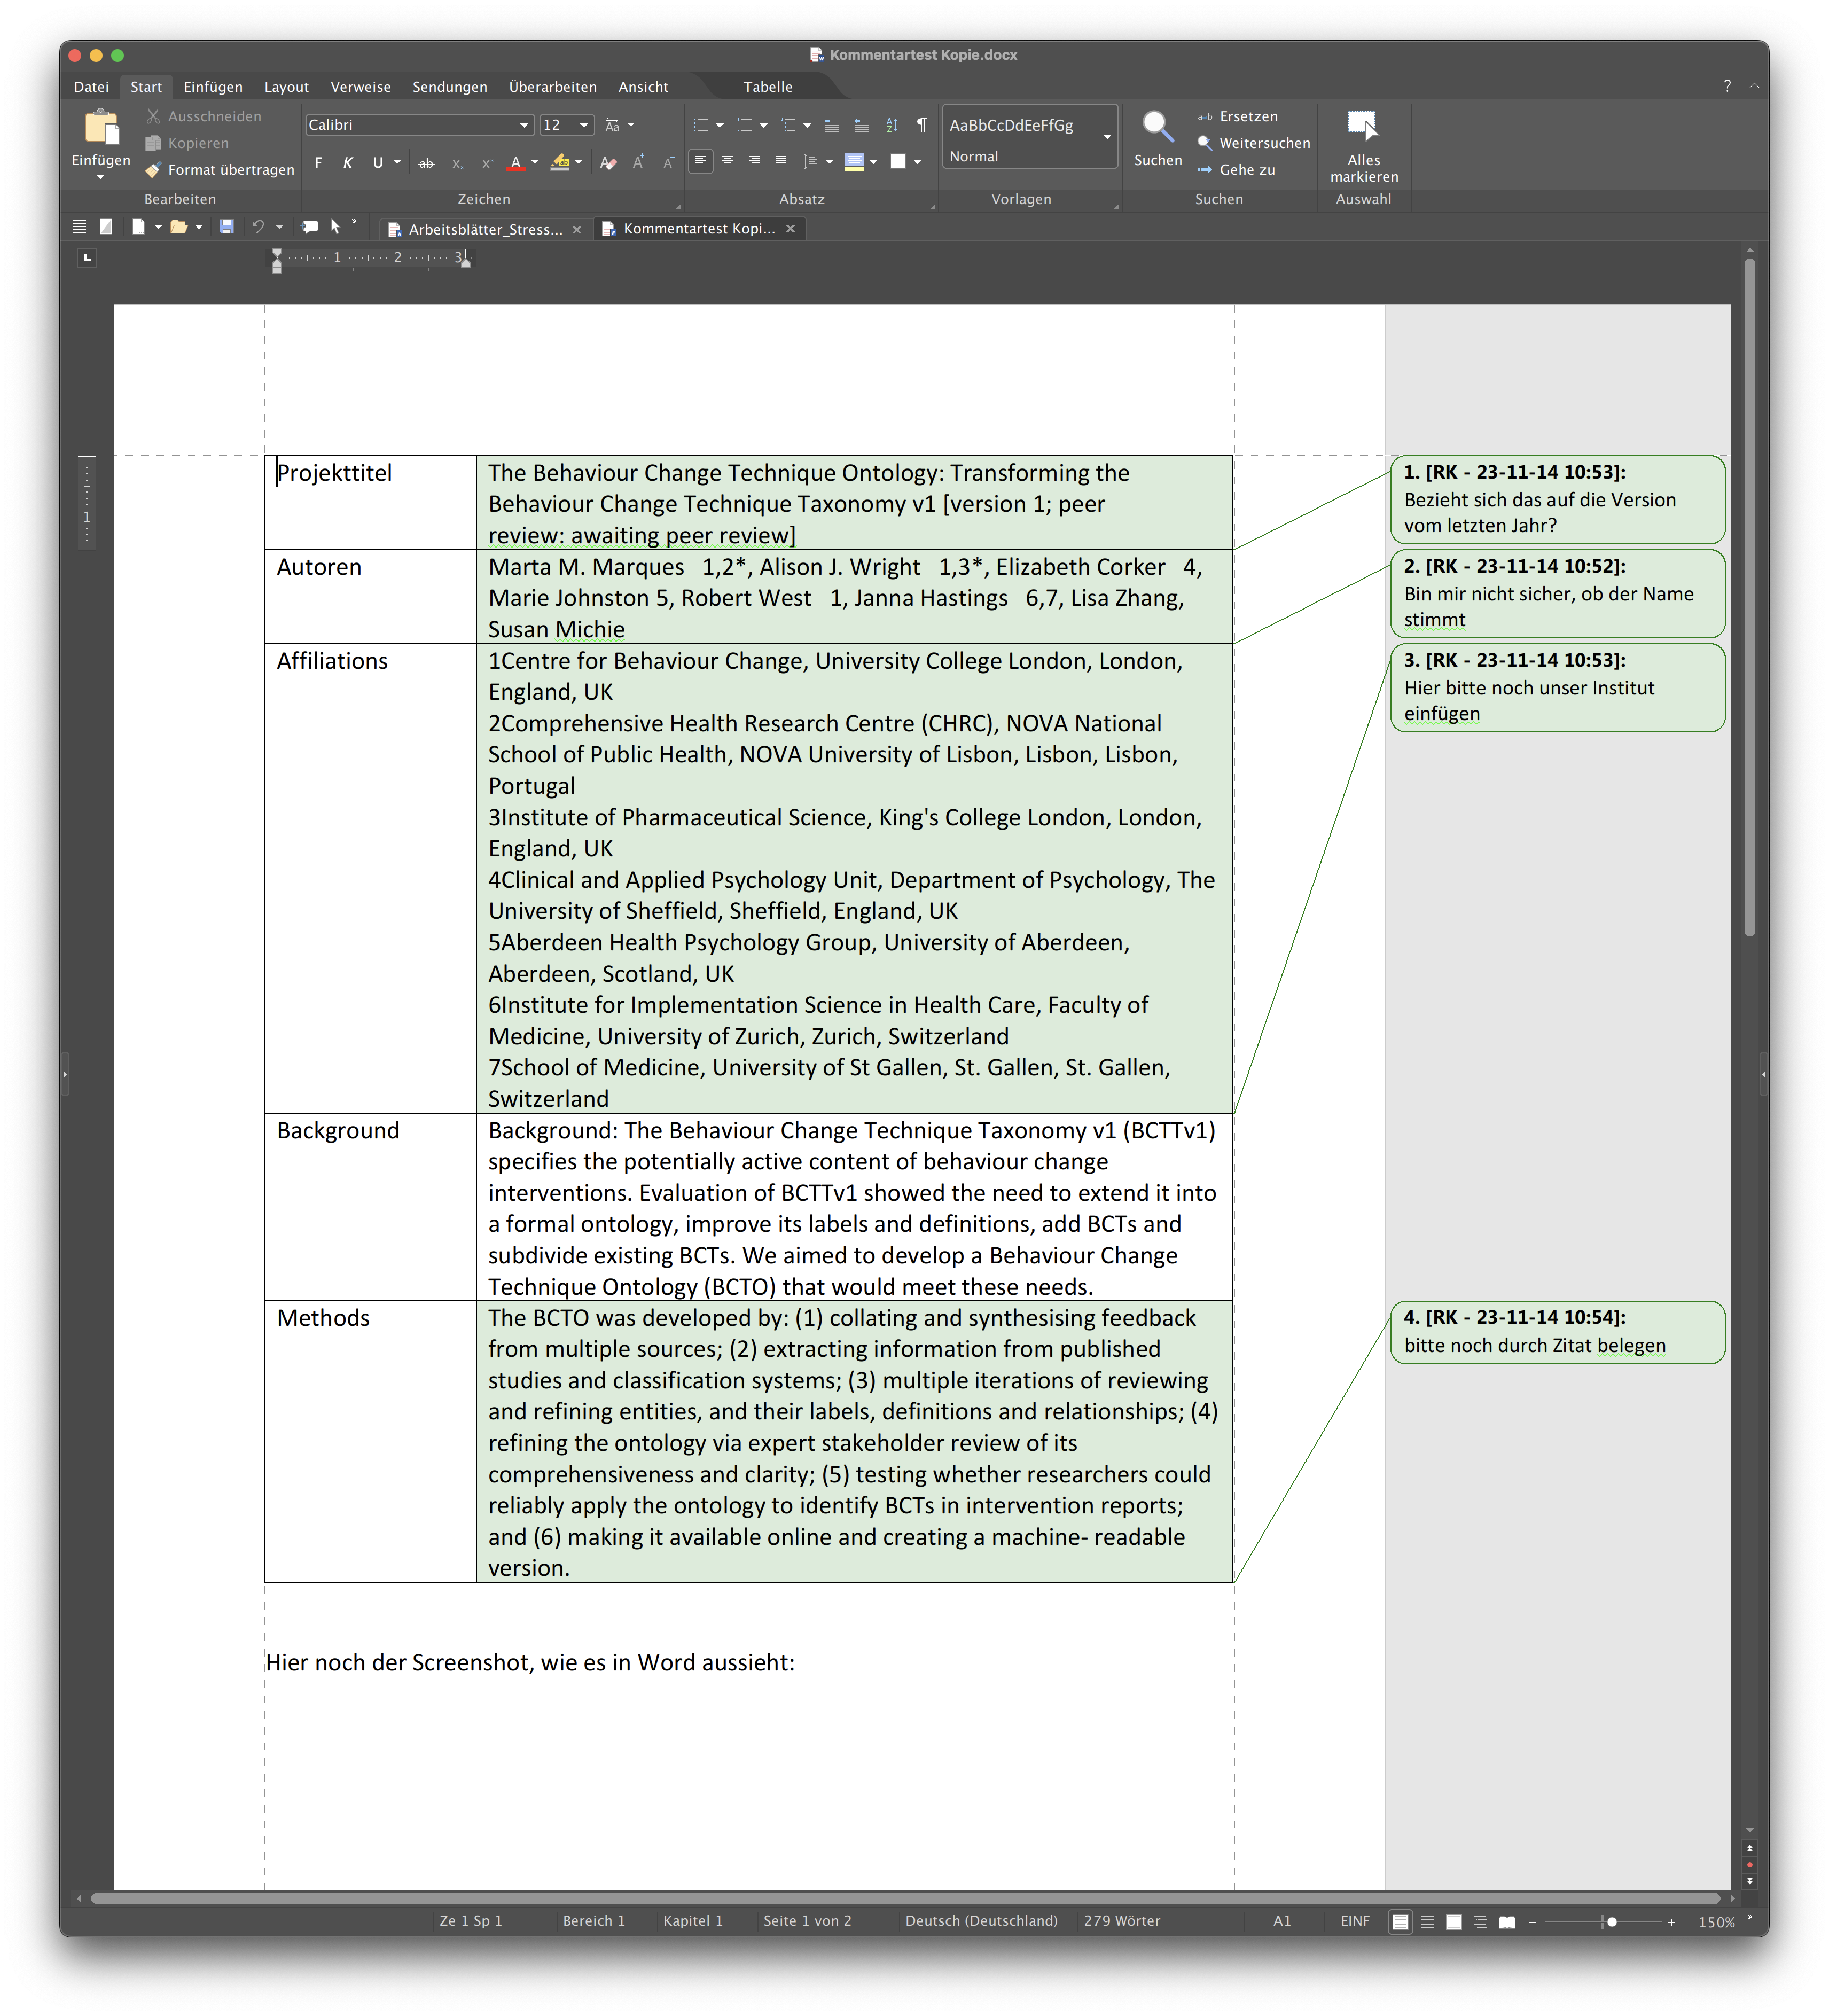
Task: Toggle right paragraph alignment
Action: [x=755, y=162]
